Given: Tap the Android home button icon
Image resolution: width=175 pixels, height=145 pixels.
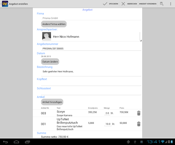Looking at the screenshot, I should click(x=16, y=142).
